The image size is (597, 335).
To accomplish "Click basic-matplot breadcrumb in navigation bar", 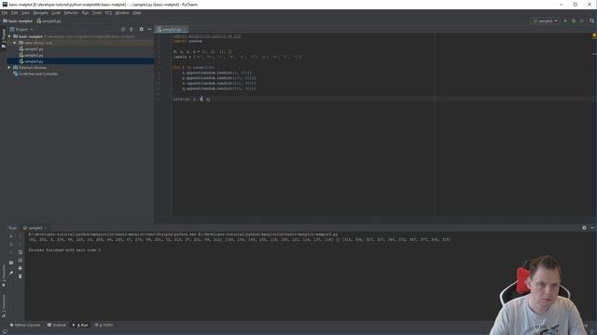I will (x=18, y=21).
